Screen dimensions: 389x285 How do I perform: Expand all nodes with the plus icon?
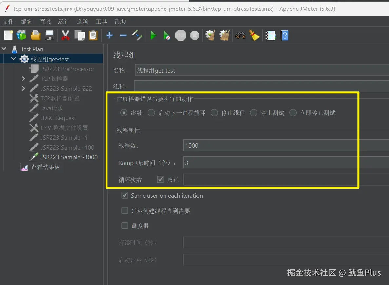pyautogui.click(x=109, y=35)
